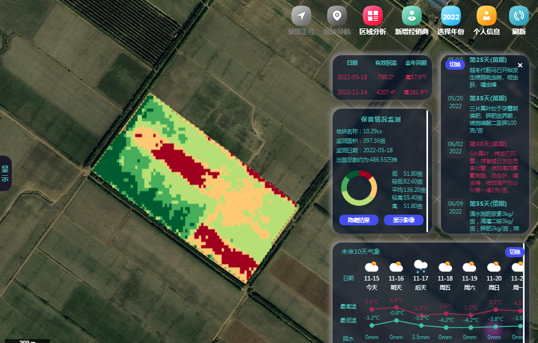Expand the 显示 side panel tab
The height and width of the screenshot is (343, 538).
pos(5,173)
